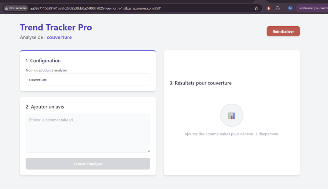Click the purple couverture analysis label
This screenshot has width=328, height=189.
tap(59, 38)
